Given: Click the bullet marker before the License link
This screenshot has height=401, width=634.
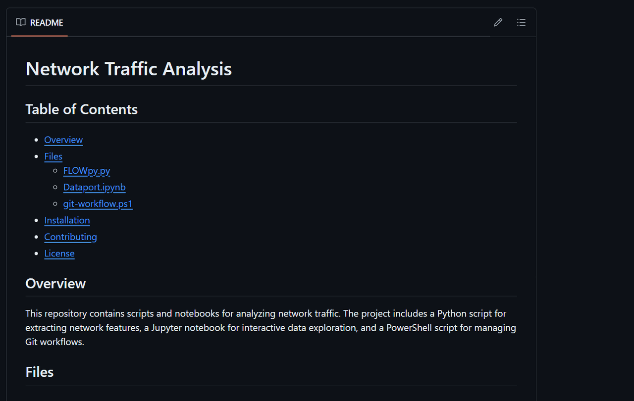Looking at the screenshot, I should tap(36, 253).
